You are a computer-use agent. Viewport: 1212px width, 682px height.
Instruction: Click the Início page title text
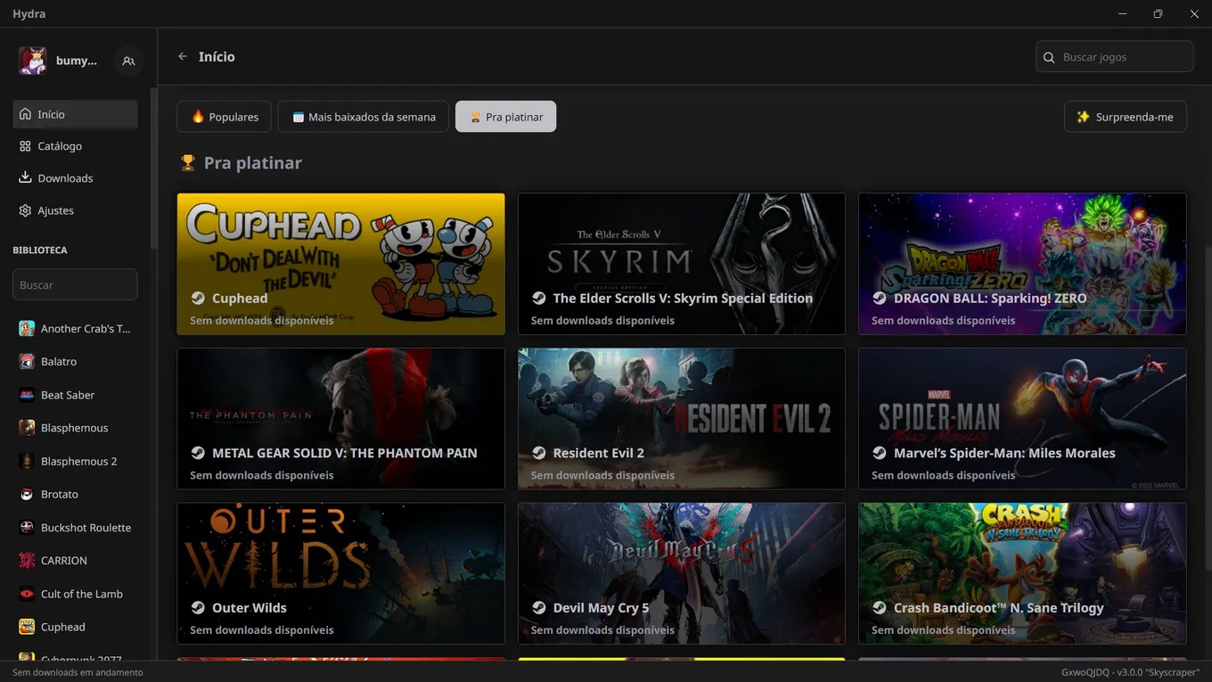[x=217, y=56]
